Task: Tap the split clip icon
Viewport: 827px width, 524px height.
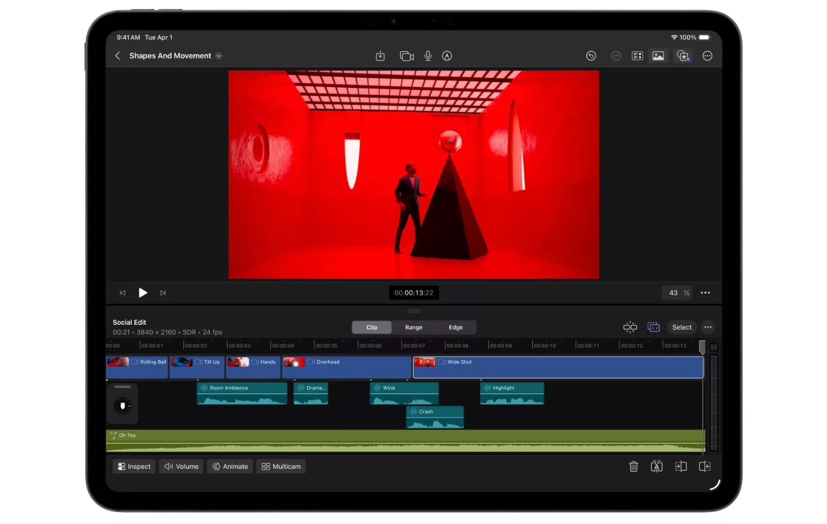Action: 656,467
